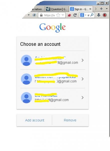The width and height of the screenshot is (110, 151).
Task: Expand the tab list dropdown arrow
Action: pos(107,9)
